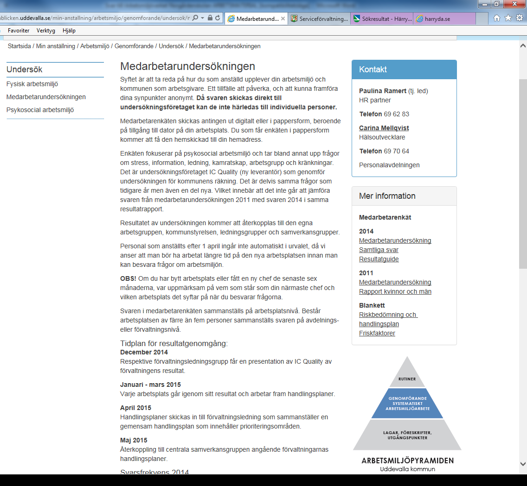Click the Arbetsmiljöpyramiden image
The height and width of the screenshot is (486, 527).
(x=407, y=414)
